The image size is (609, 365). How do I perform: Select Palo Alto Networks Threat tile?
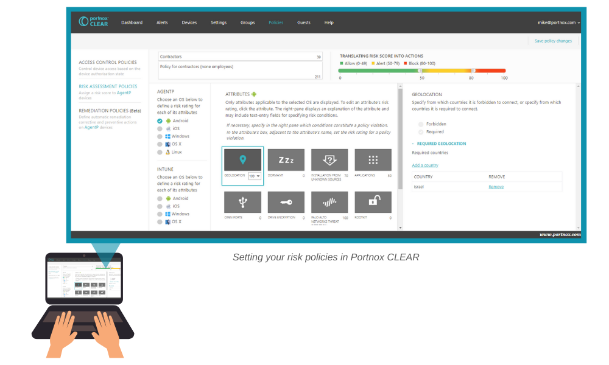coord(329,202)
